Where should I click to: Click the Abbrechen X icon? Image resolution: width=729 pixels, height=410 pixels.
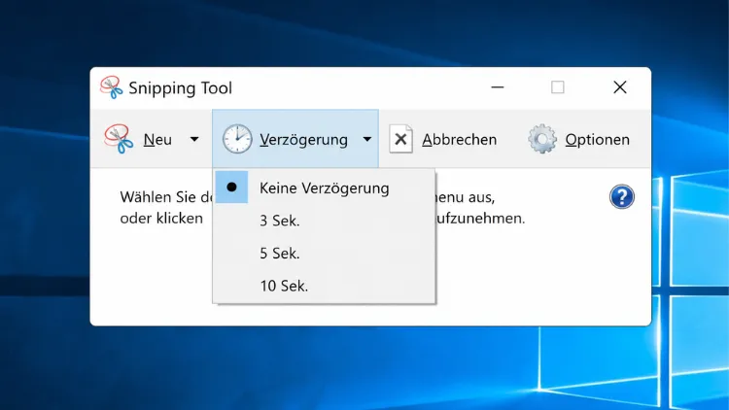(400, 139)
